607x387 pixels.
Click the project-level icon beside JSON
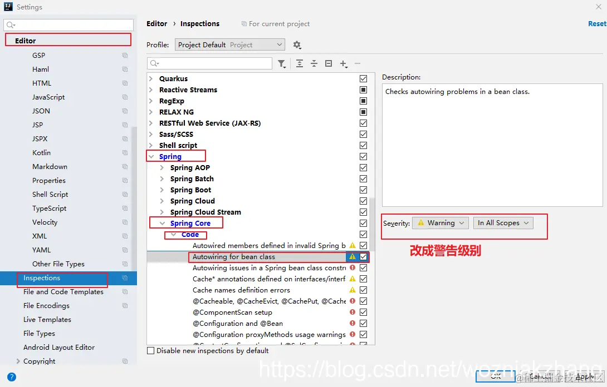tap(125, 111)
